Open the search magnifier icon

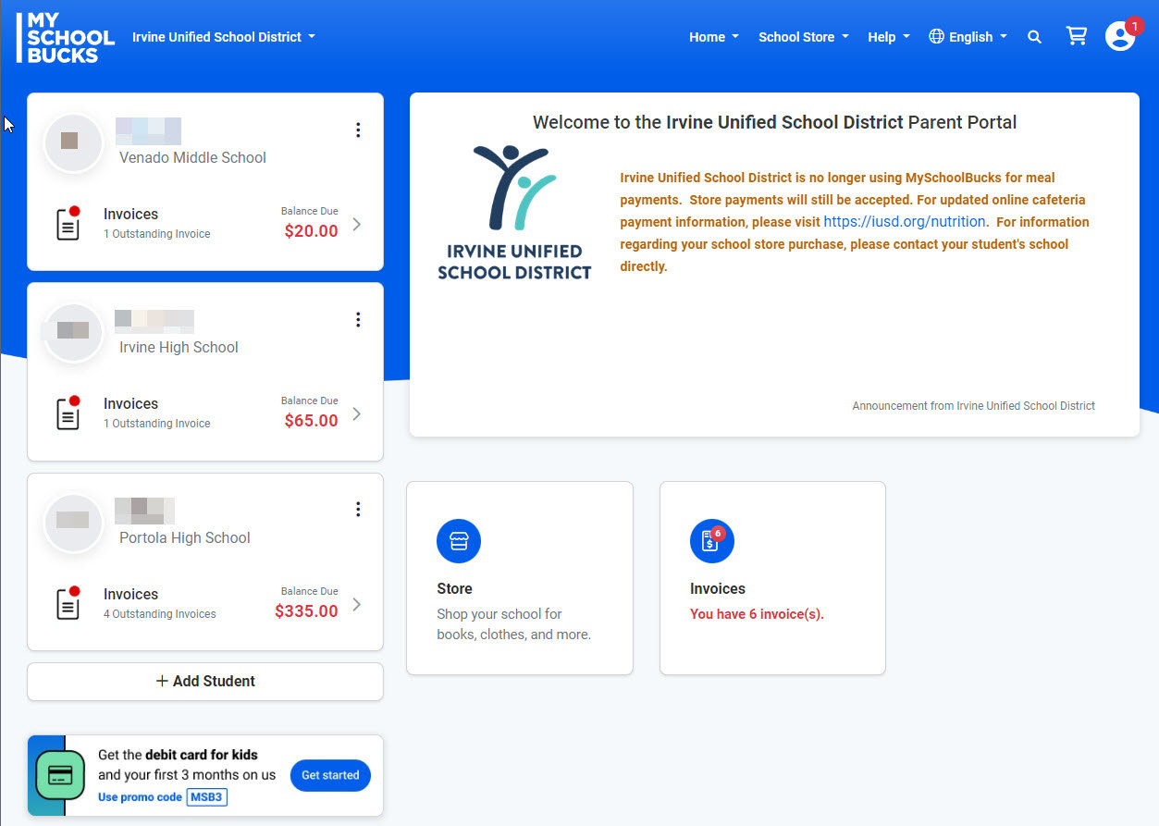(1034, 37)
